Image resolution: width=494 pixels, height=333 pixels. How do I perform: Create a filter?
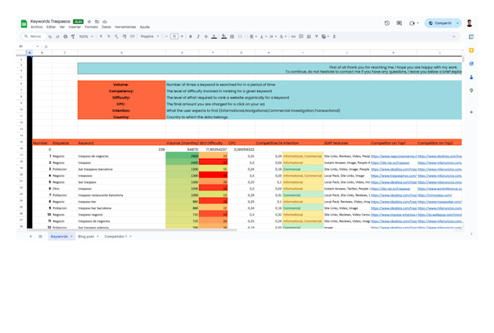click(316, 36)
